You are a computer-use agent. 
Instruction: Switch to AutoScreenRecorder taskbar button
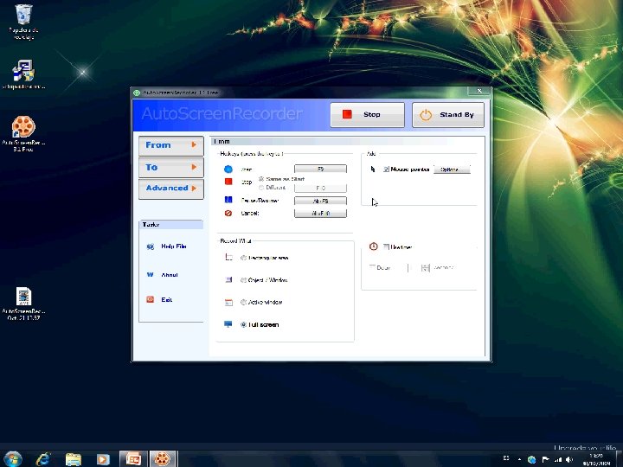point(163,459)
